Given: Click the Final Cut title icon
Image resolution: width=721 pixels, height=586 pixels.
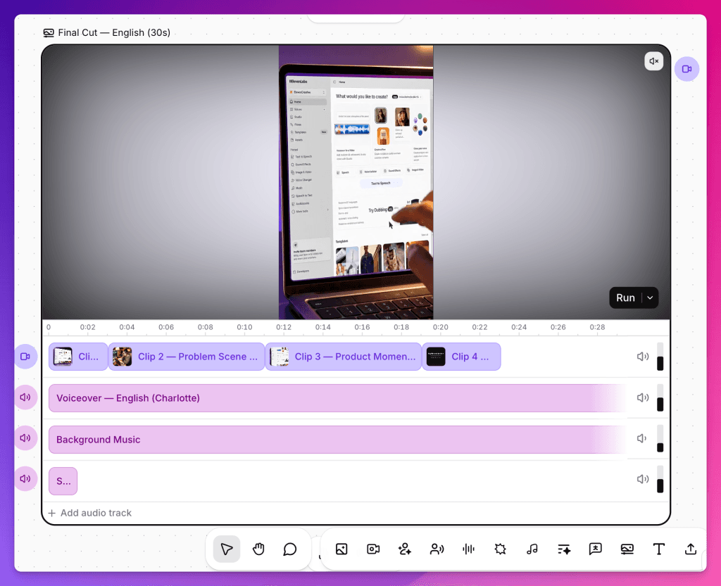Looking at the screenshot, I should [x=49, y=32].
